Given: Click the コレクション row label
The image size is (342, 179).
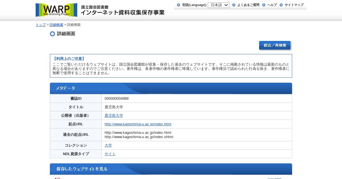Looking at the screenshot, I should point(76,145).
